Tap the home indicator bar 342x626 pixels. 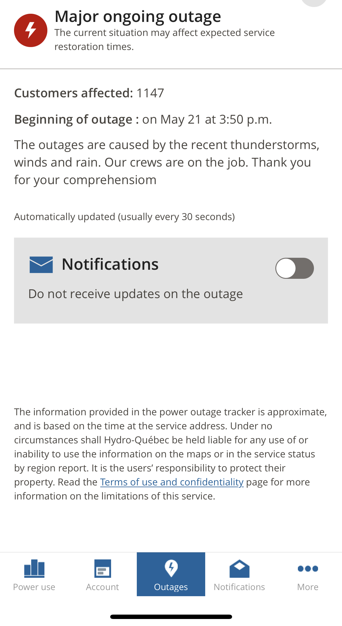[x=171, y=617]
